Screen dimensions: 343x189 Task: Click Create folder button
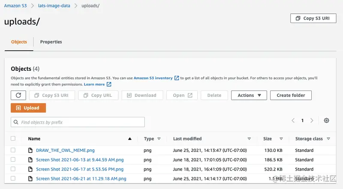point(291,95)
